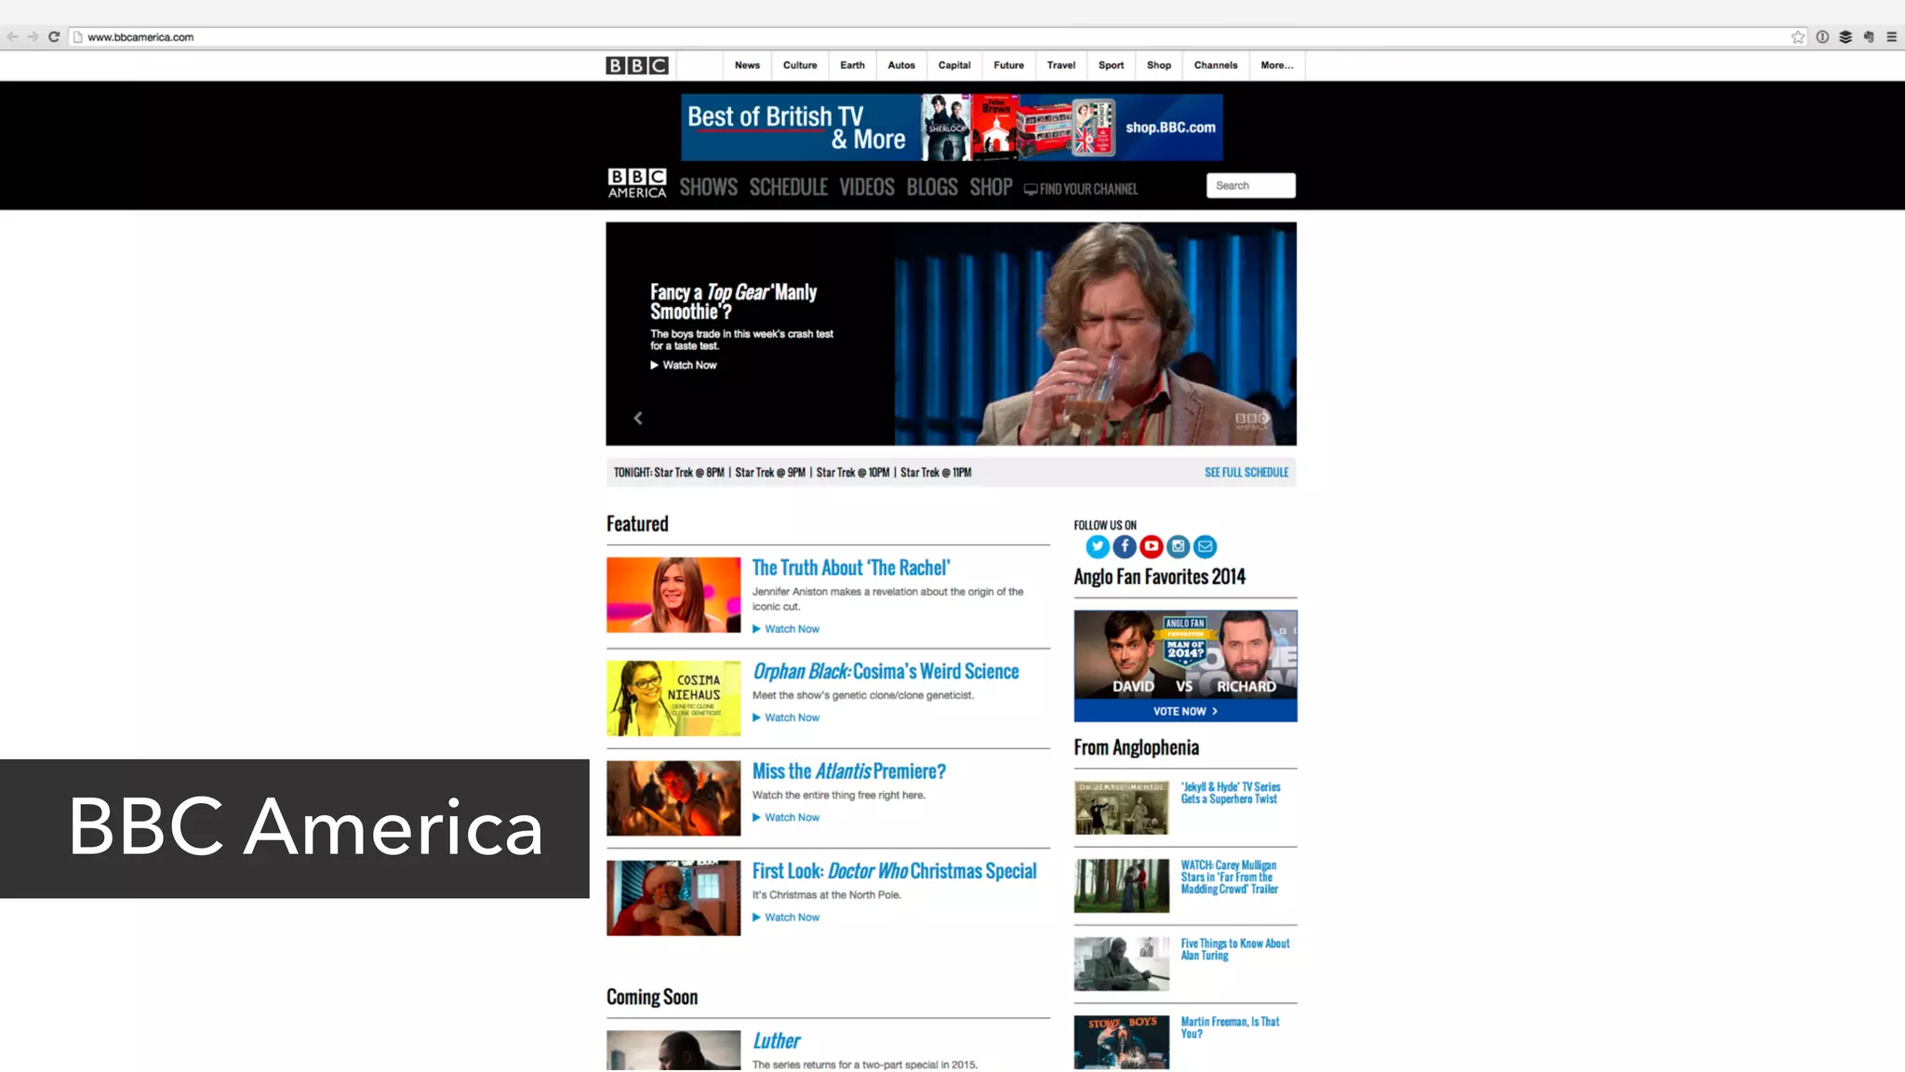Click Find Your Channel link
1905x1072 pixels.
click(1081, 189)
